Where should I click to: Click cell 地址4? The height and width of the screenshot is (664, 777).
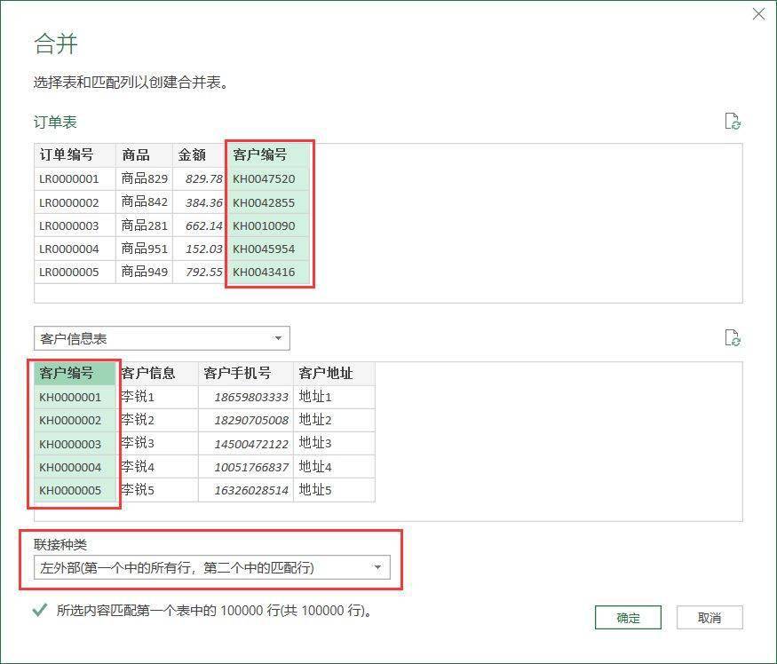334,467
